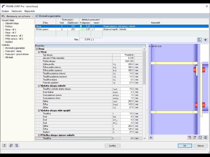Click the Rozměry panel header
Screen dimensions: 210x157
pyautogui.click(x=91, y=46)
